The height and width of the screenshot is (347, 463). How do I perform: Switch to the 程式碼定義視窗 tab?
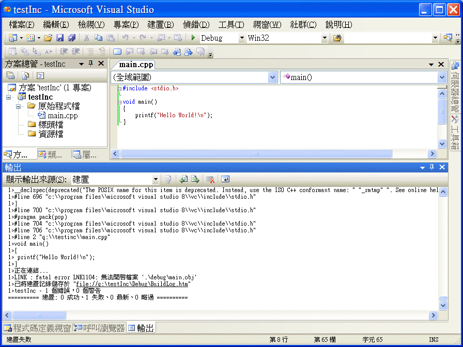tap(38, 328)
